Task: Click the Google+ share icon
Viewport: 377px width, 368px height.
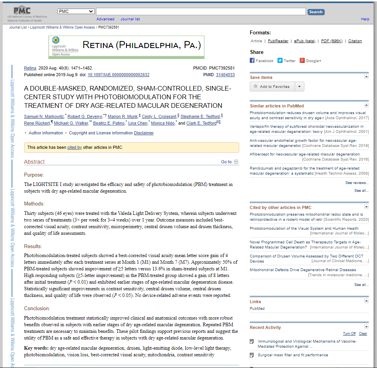Action: pos(302,61)
